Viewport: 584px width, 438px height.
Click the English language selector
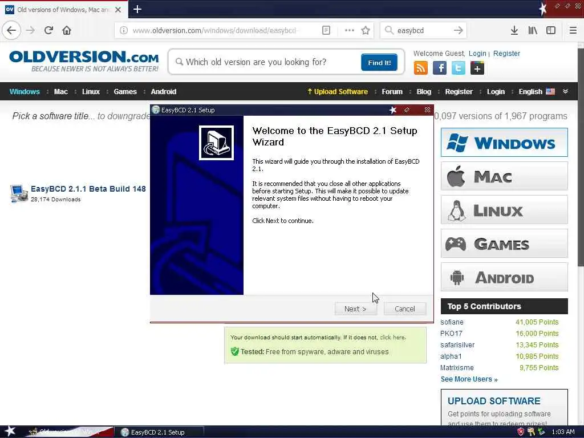click(536, 92)
